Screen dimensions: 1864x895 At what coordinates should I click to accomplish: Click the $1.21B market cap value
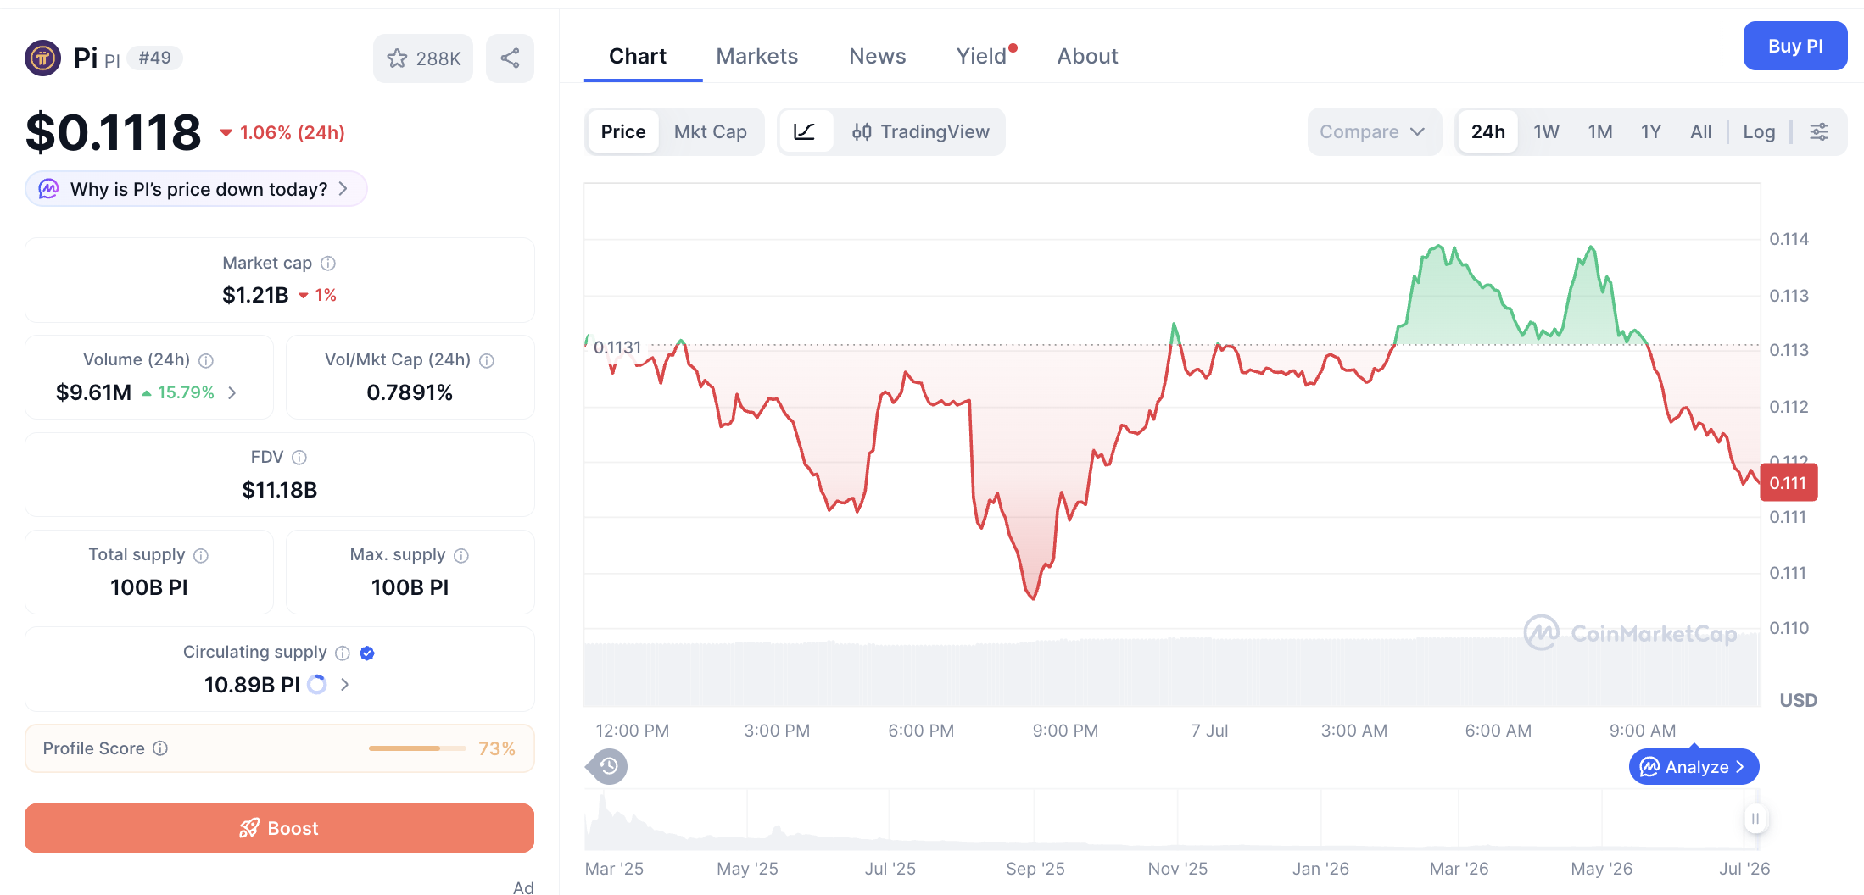click(x=255, y=295)
